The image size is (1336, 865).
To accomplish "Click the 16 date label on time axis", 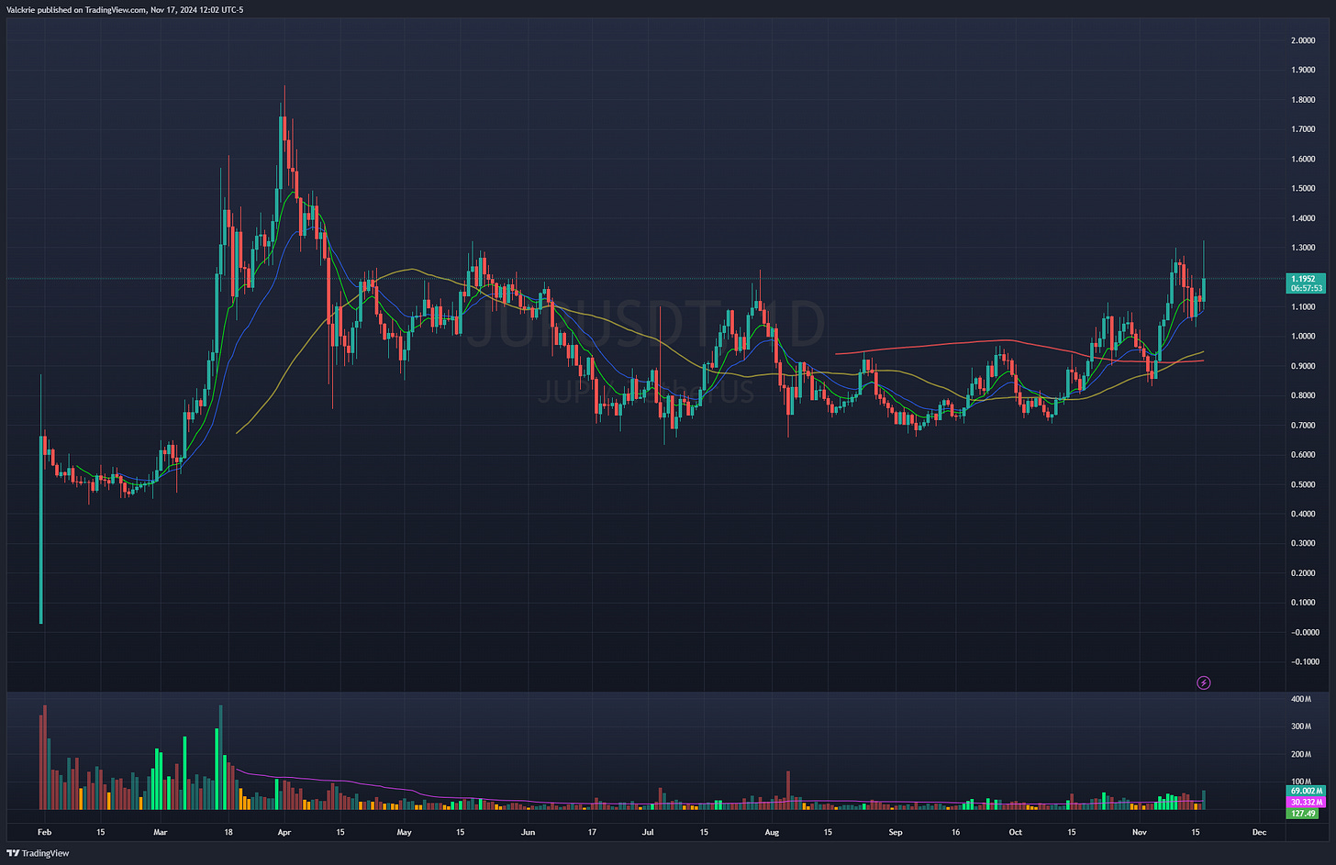I will [956, 833].
